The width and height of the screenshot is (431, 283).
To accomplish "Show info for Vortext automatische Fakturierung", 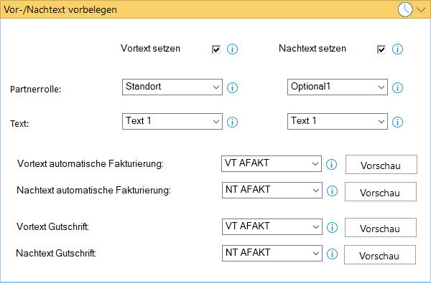I will (331, 164).
